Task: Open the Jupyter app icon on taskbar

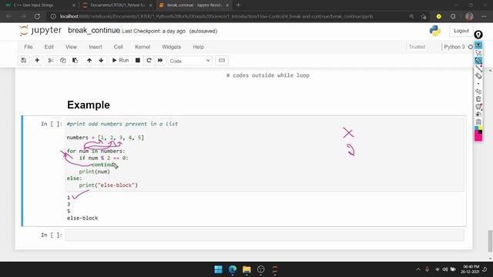Action: (275, 269)
